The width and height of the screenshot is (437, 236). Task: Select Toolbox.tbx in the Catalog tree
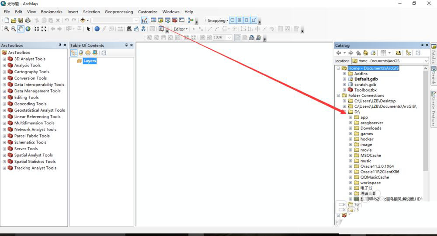tap(365, 90)
